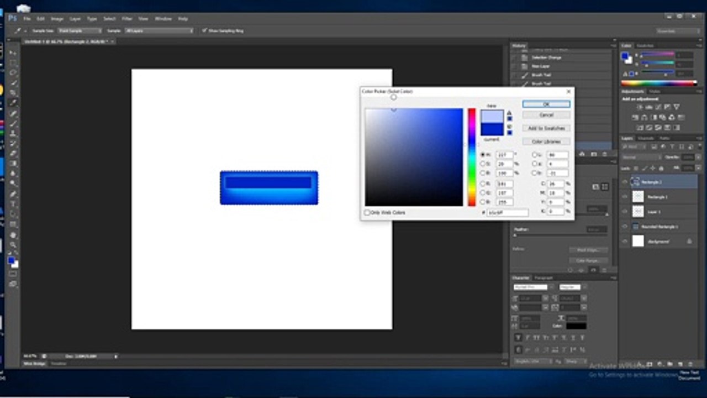Open the Sample Size dropdown
The image size is (707, 398).
click(80, 31)
